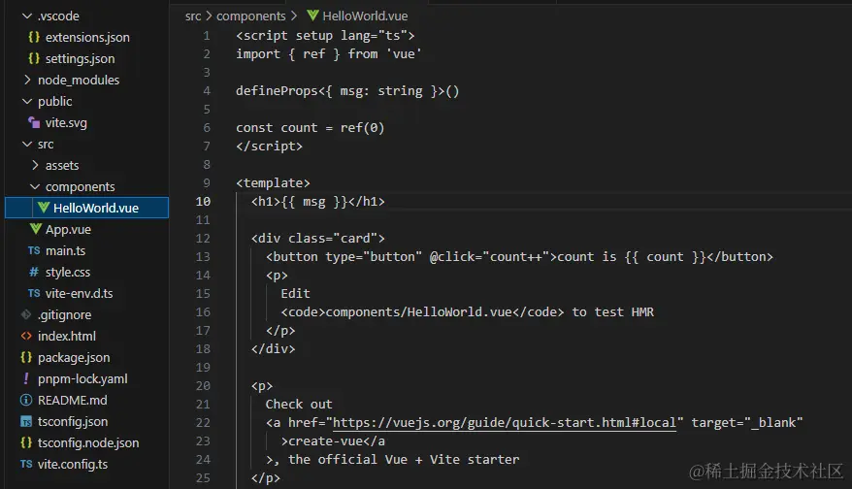
Task: Open tsconfig.json file
Action: coord(72,422)
